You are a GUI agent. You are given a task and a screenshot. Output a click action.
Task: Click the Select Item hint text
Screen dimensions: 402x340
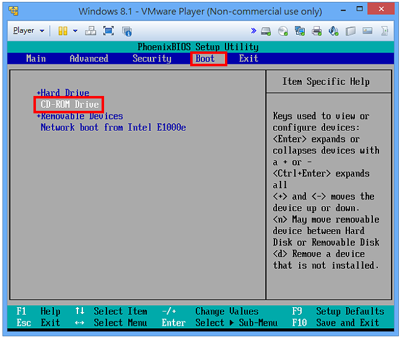[121, 312]
